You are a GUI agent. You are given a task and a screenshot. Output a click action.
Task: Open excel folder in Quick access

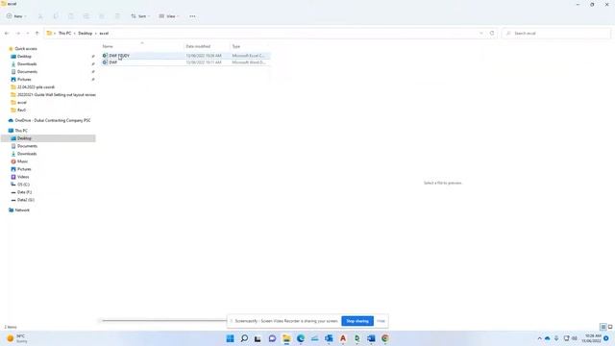(22, 103)
